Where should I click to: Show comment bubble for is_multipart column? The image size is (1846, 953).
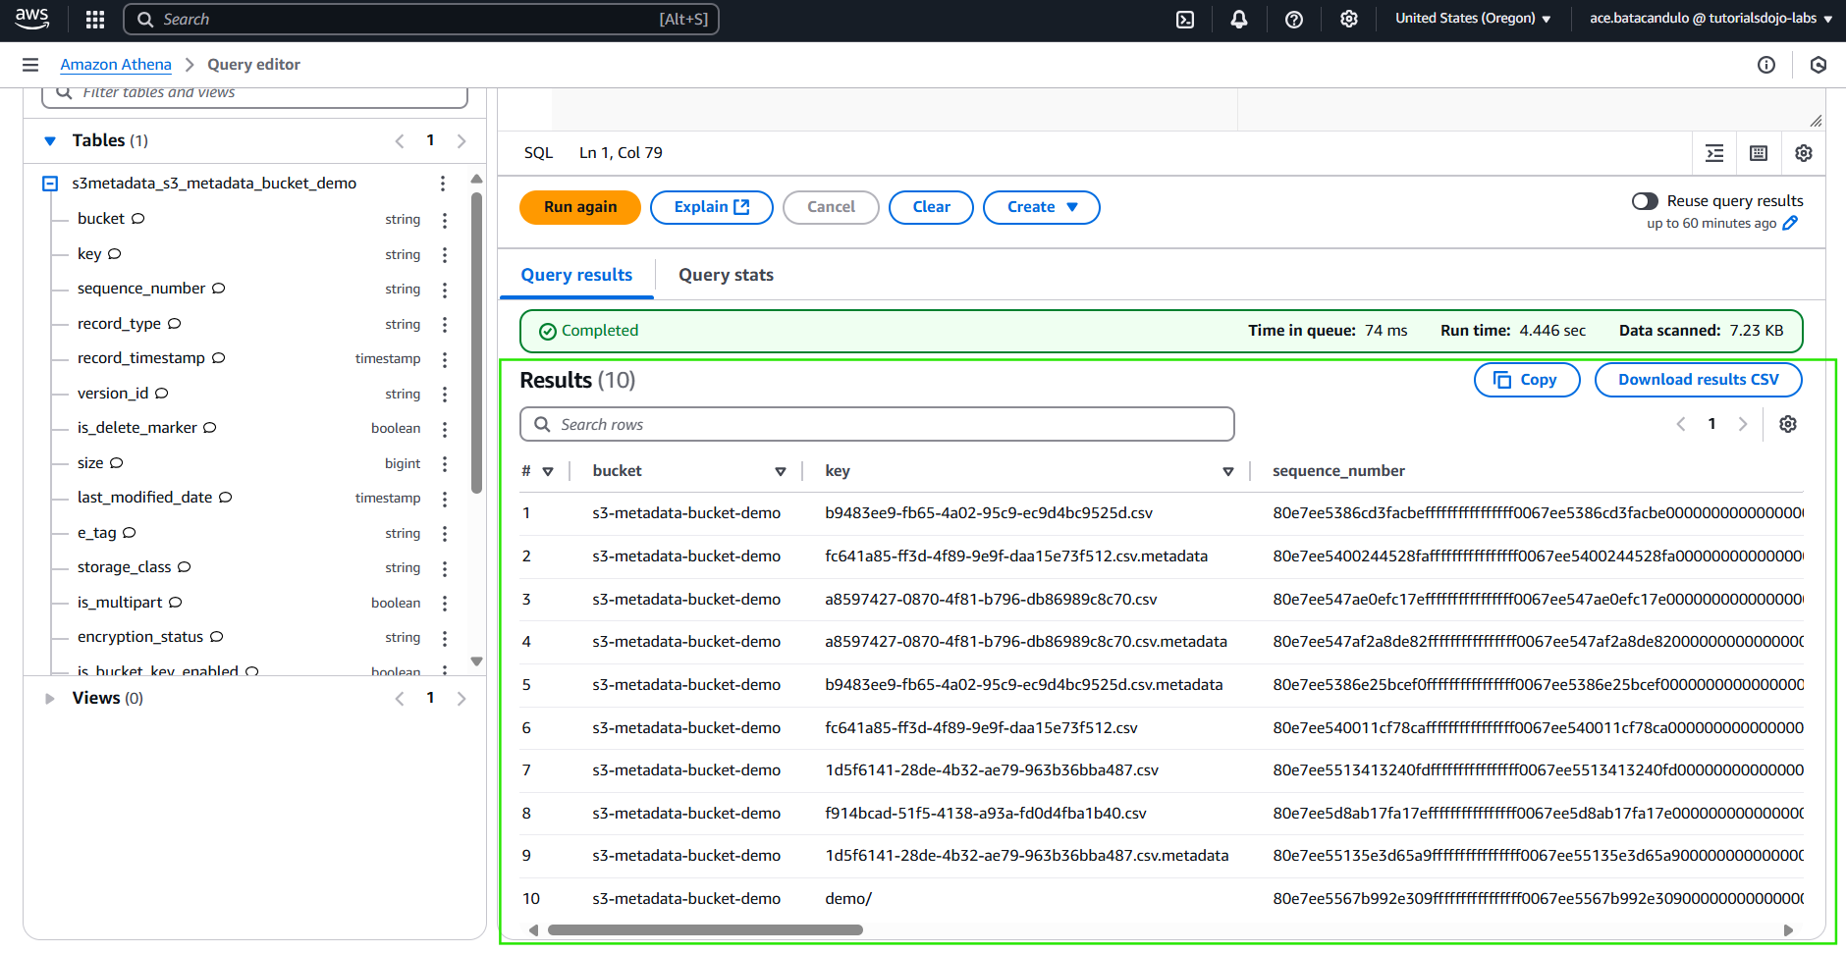176,603
